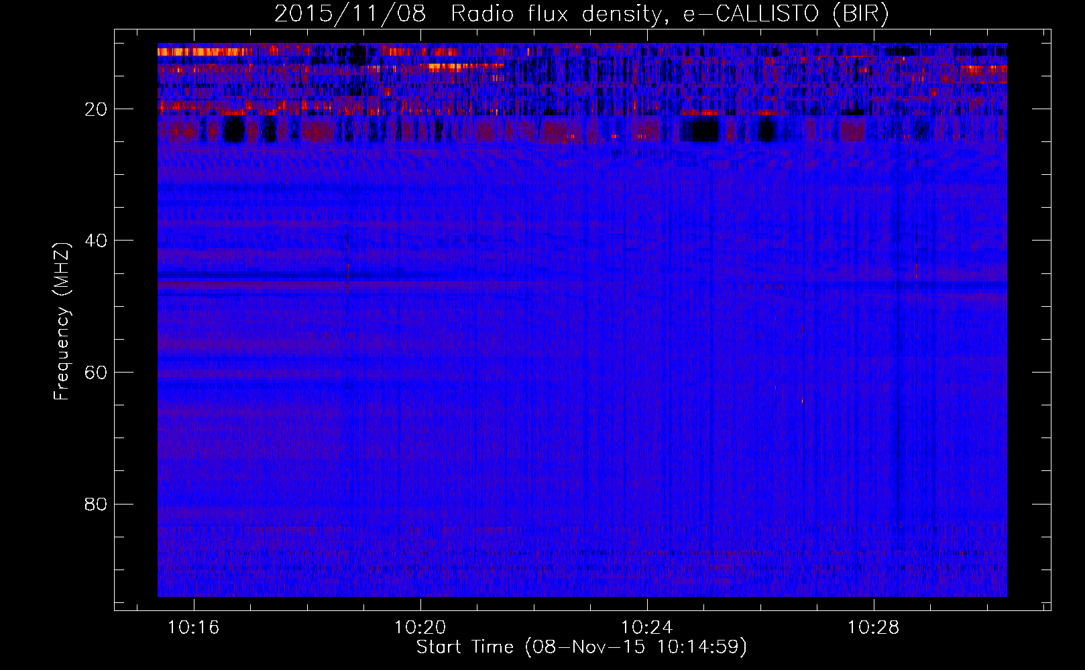The width and height of the screenshot is (1085, 670).
Task: Click the "10:28" time tick label
Action: [x=874, y=628]
